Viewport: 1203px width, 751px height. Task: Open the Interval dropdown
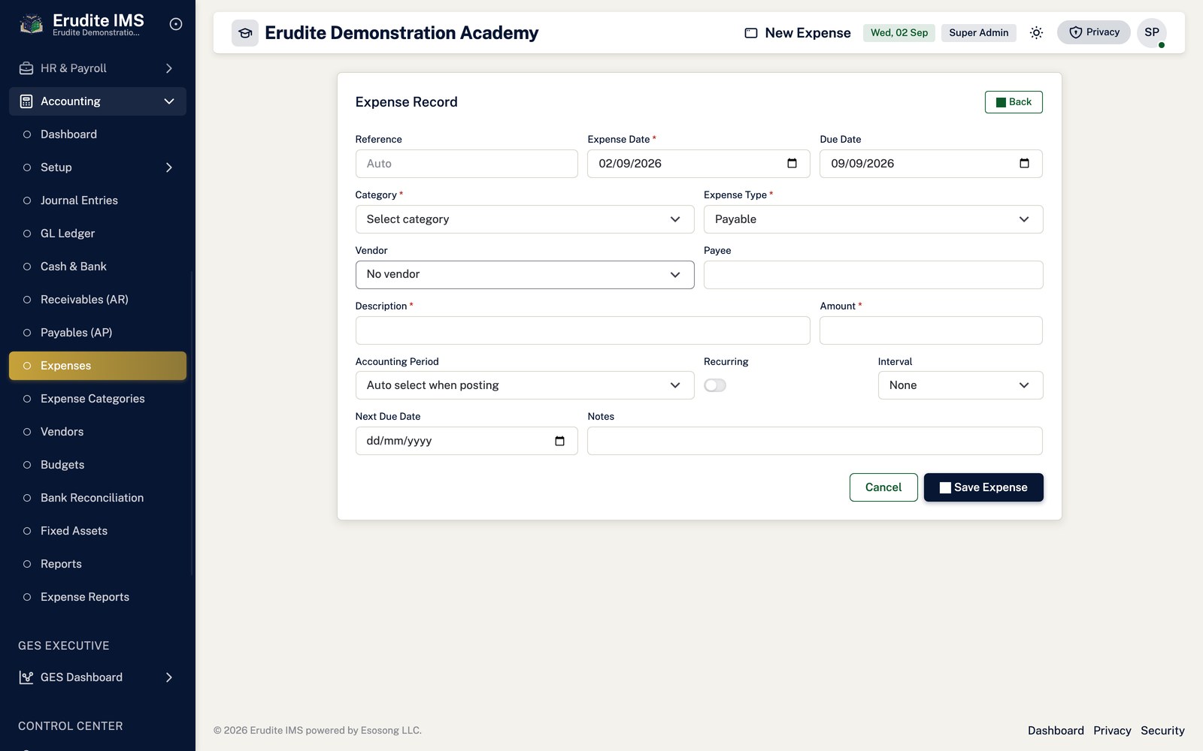[960, 385]
